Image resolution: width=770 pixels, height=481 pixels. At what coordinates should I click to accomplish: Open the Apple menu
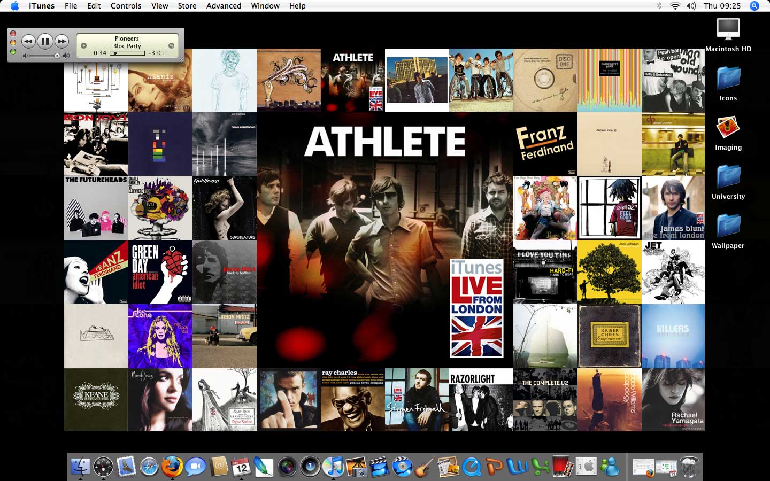(x=14, y=6)
